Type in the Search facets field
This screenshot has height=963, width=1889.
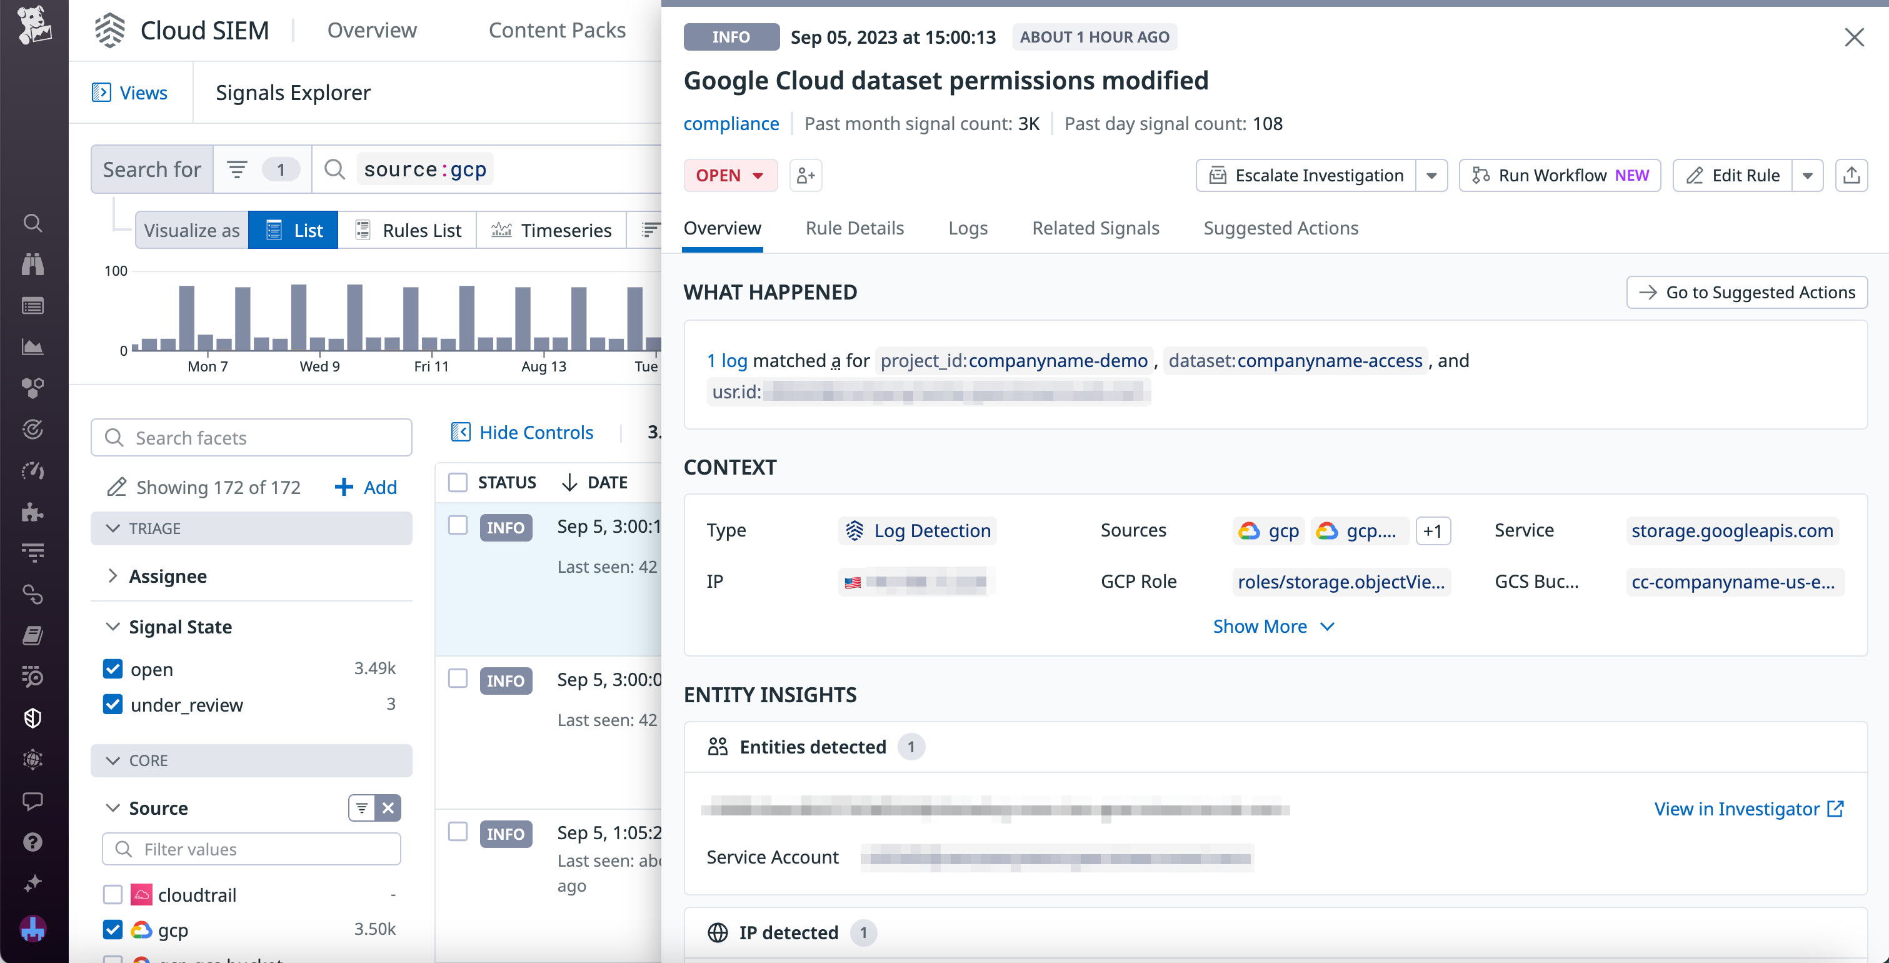point(251,437)
